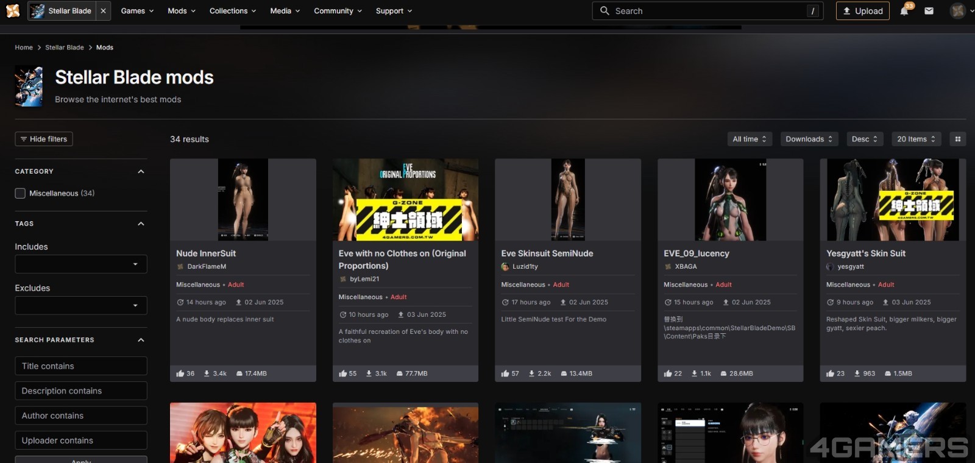The height and width of the screenshot is (463, 975).
Task: Open the messages envelope icon
Action: (929, 11)
